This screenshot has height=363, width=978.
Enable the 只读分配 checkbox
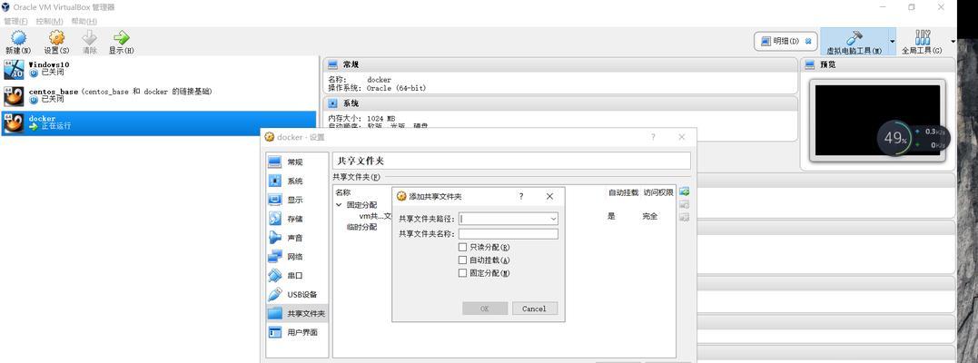click(462, 247)
